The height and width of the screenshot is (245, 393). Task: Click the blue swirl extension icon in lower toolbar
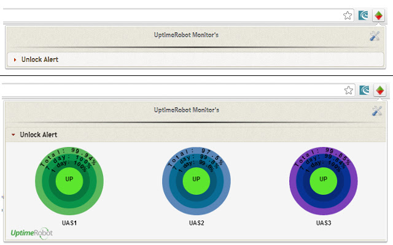pos(364,91)
